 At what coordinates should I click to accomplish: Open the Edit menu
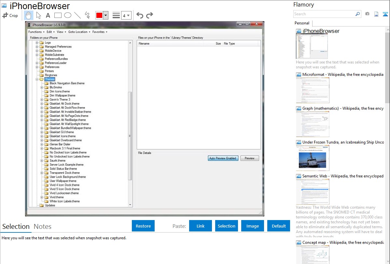point(50,32)
